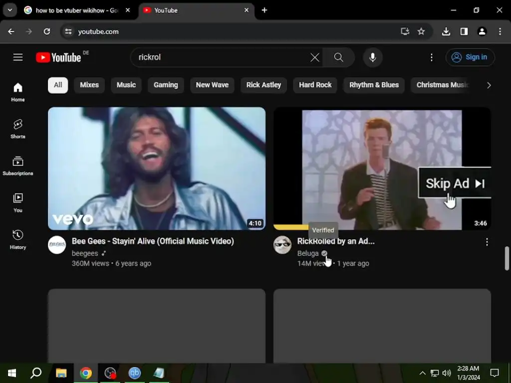Click the Bee Gees video thumbnail

(157, 169)
